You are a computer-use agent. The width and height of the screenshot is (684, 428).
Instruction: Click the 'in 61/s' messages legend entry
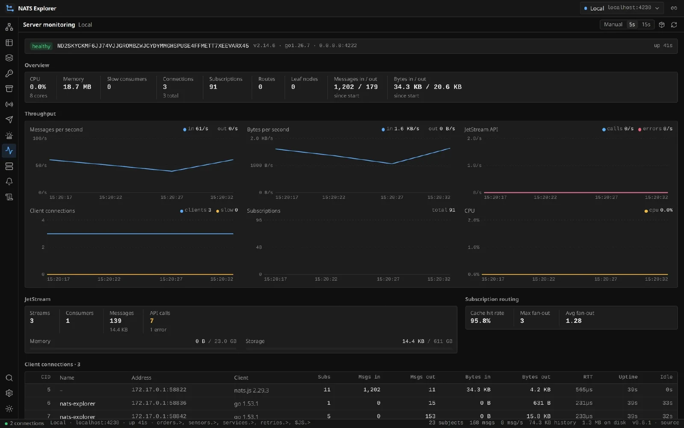pyautogui.click(x=196, y=129)
